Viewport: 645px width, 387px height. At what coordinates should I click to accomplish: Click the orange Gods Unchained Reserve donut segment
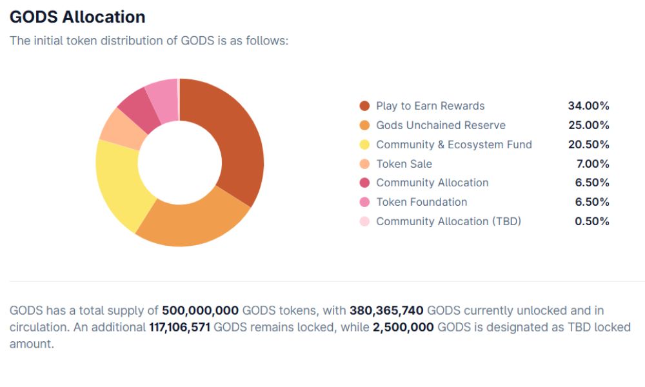[193, 224]
